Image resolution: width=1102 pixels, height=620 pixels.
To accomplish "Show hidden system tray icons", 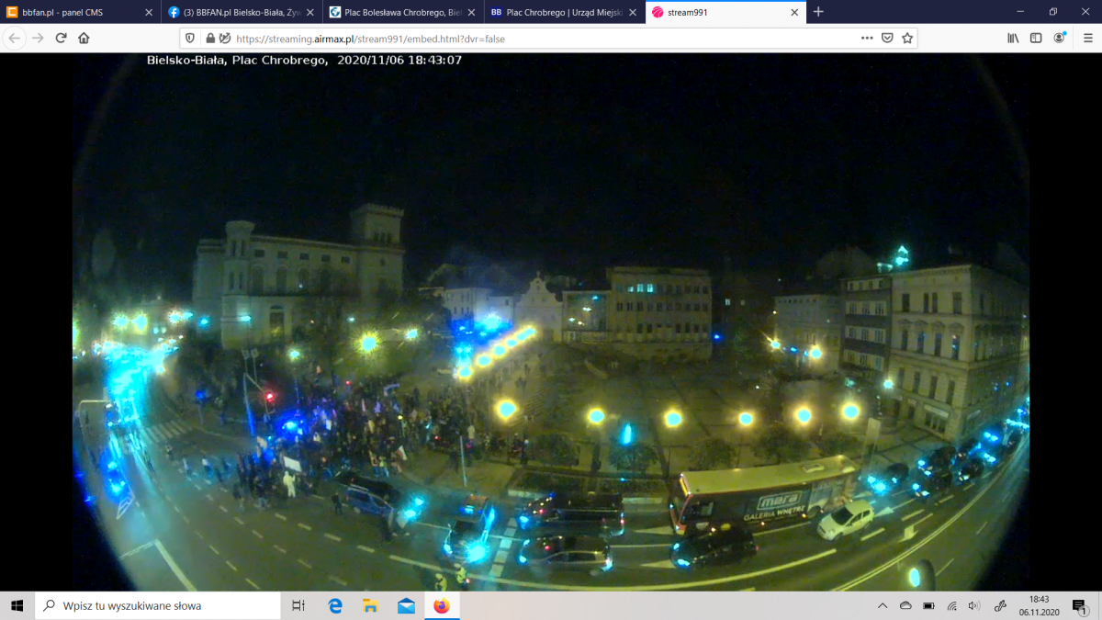I will click(883, 606).
